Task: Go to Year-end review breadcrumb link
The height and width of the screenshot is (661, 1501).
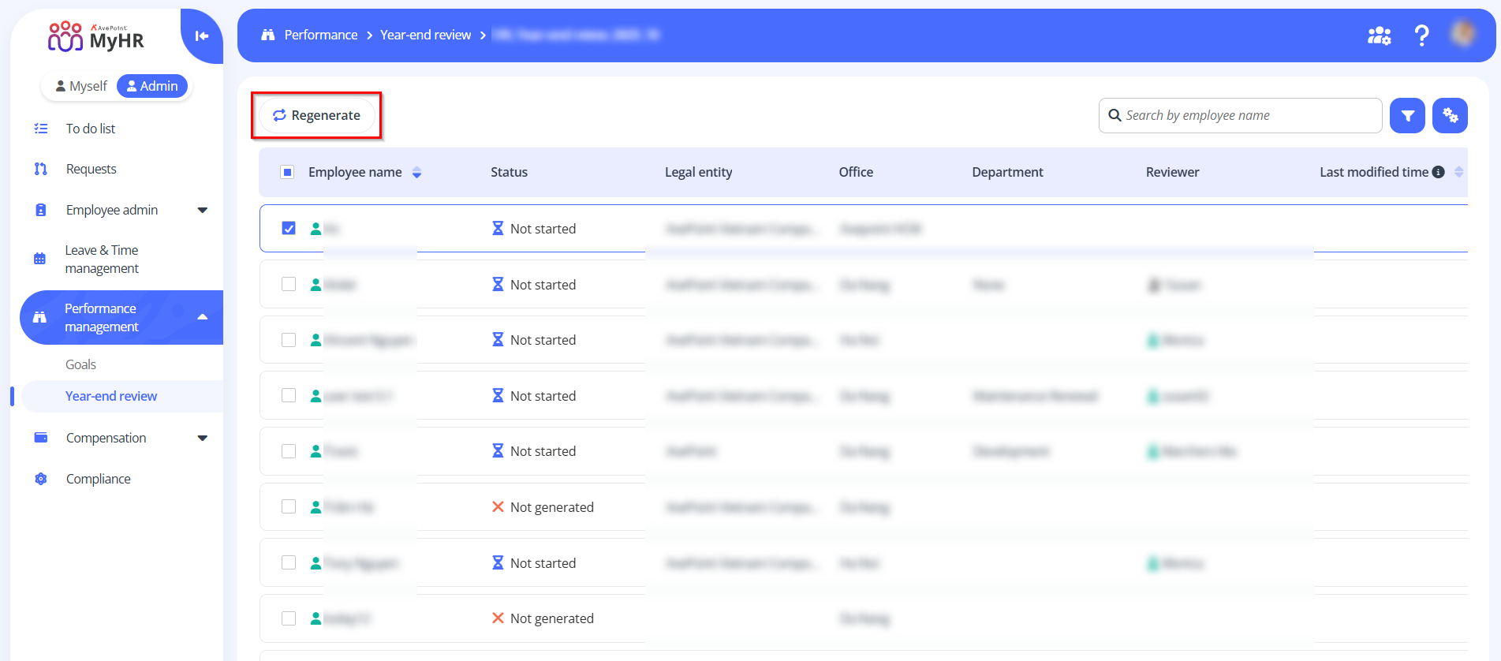Action: pos(425,35)
